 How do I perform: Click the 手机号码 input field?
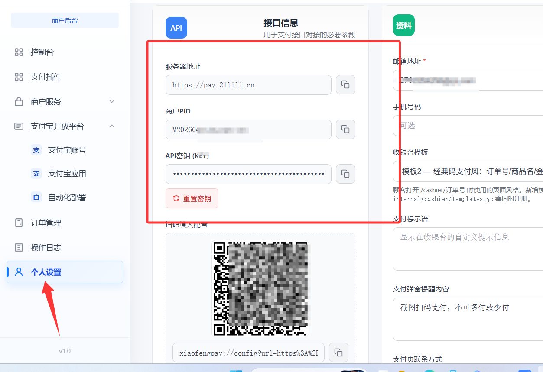(x=468, y=126)
